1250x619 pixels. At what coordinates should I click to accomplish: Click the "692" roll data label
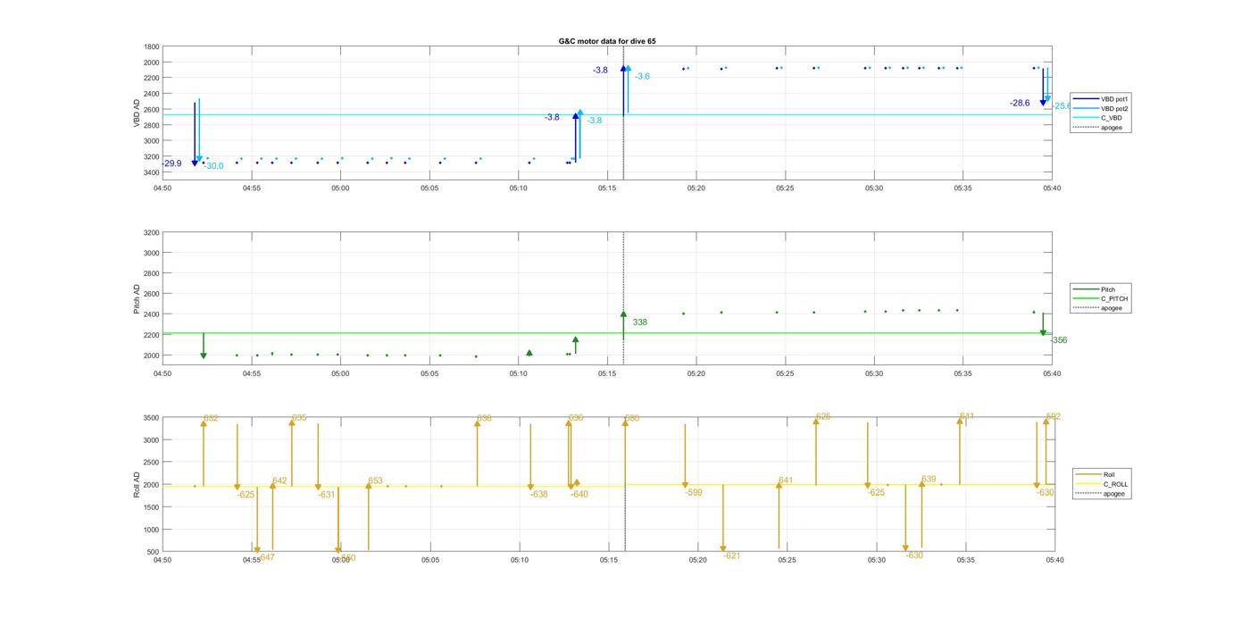[1054, 417]
